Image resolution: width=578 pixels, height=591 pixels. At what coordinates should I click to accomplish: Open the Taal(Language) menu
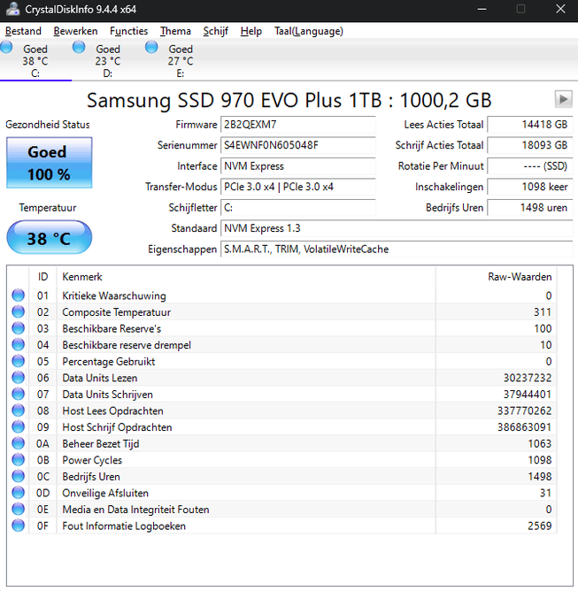308,31
